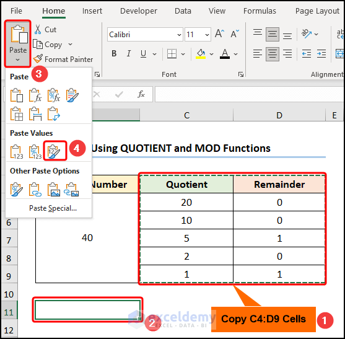Decrease font size with the smaller A

[x=235, y=33]
